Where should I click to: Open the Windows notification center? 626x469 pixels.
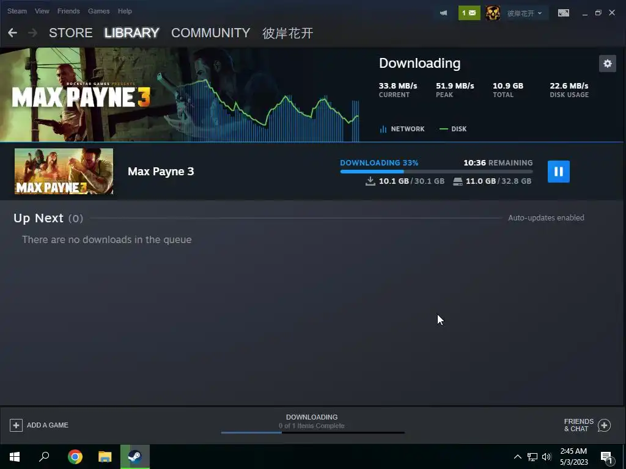pyautogui.click(x=607, y=458)
